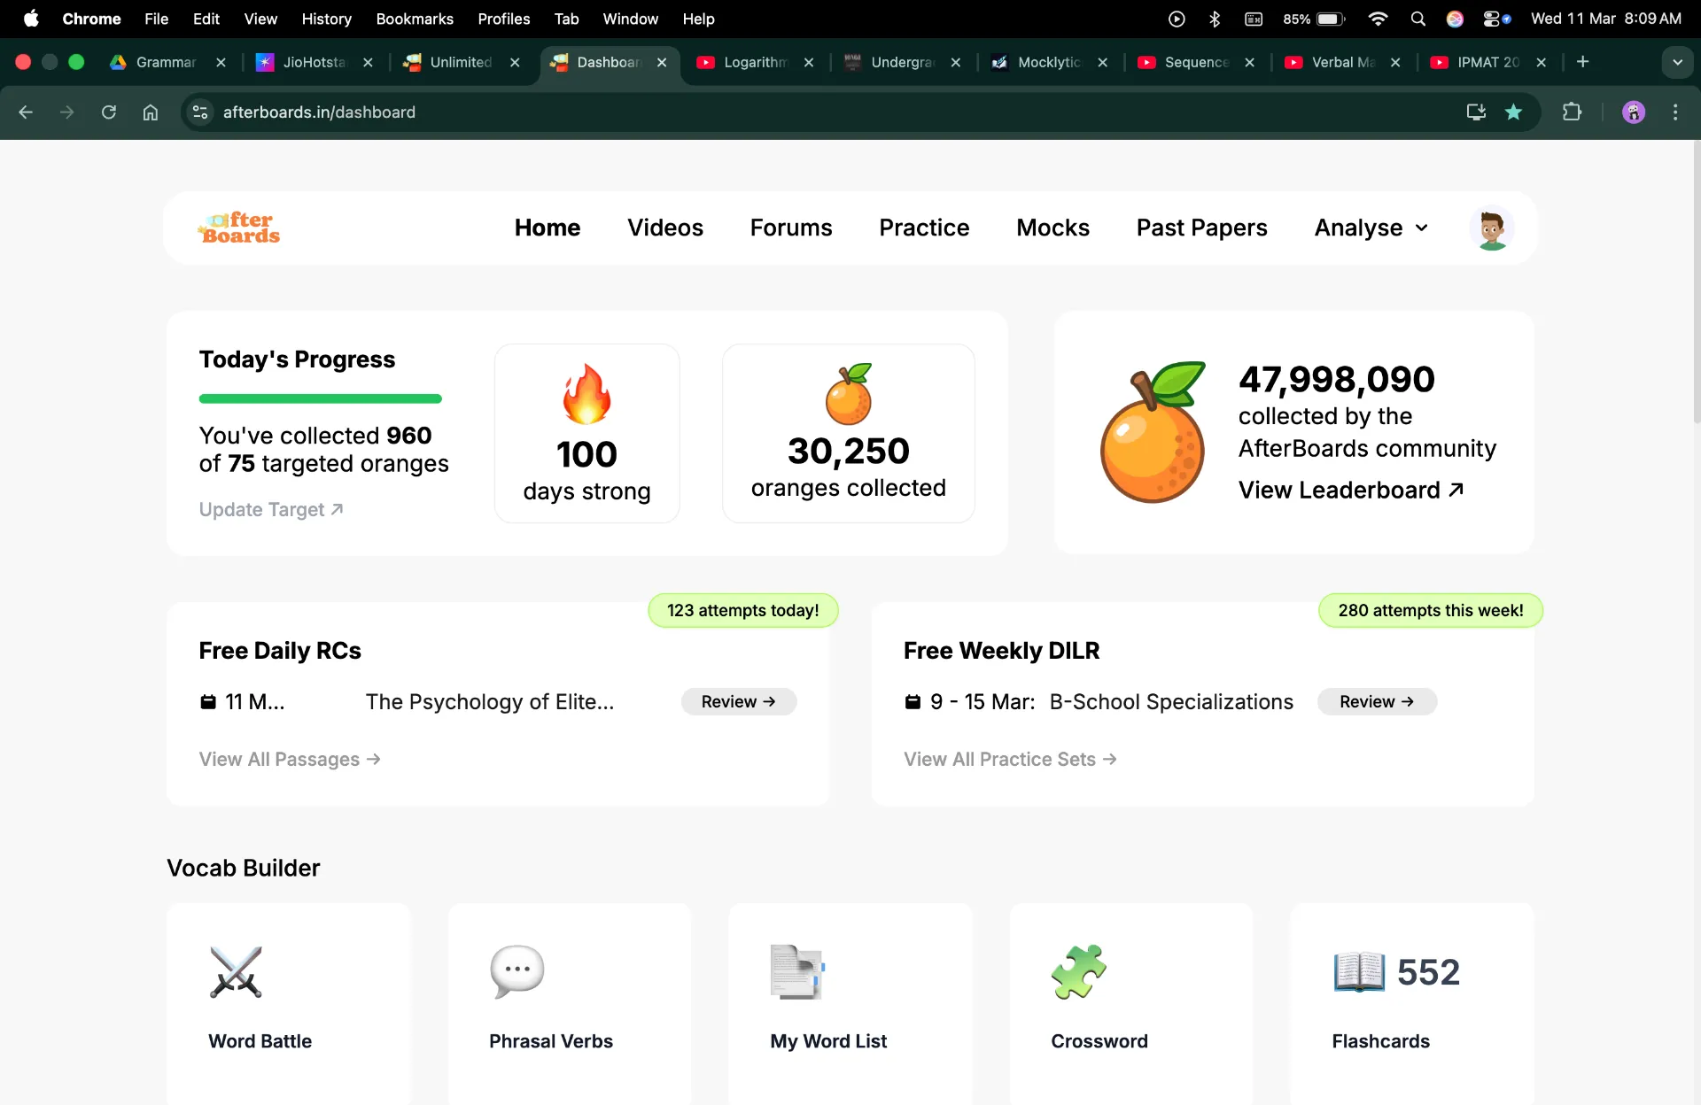Expand the Analyse dropdown
1701x1105 pixels.
point(1371,228)
